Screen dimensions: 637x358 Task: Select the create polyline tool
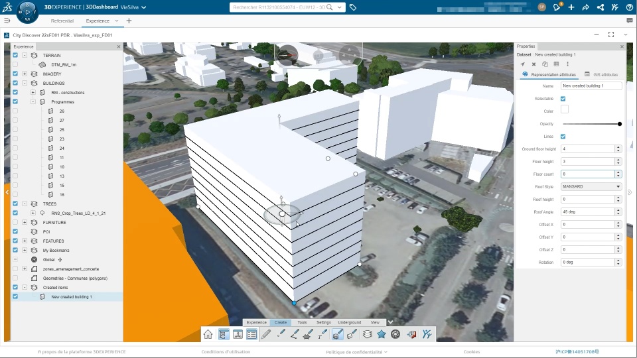point(295,334)
